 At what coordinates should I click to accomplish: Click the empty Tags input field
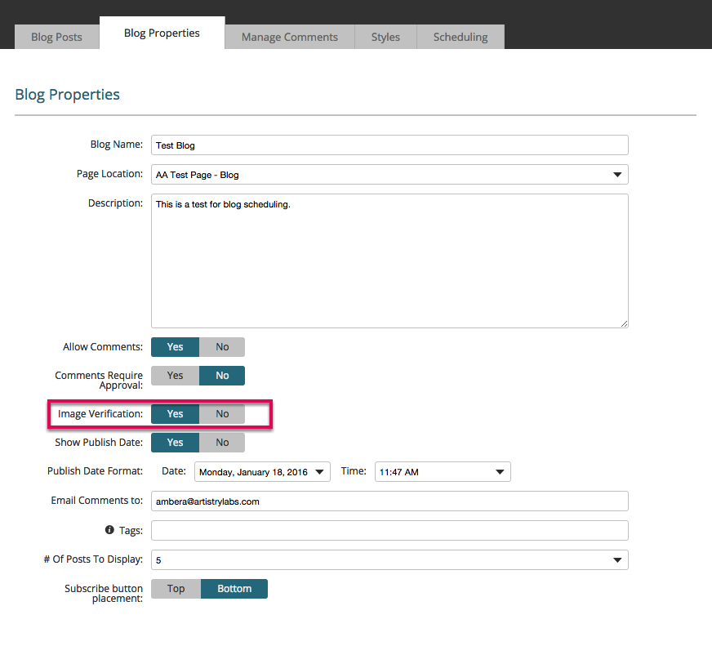(389, 531)
